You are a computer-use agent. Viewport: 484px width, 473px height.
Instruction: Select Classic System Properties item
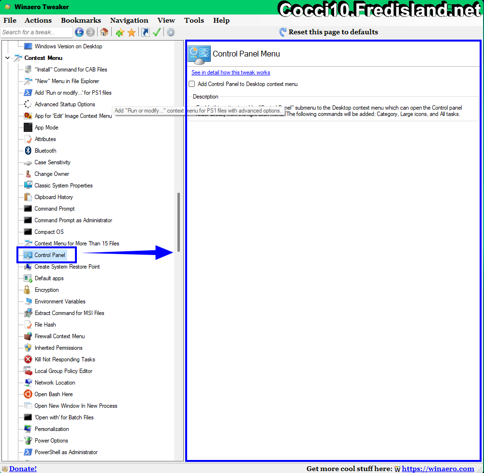coord(63,186)
